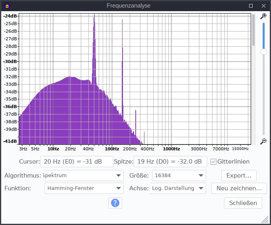This screenshot has height=225, width=271.
Task: Click the 10Hz axis label
Action: [53, 149]
